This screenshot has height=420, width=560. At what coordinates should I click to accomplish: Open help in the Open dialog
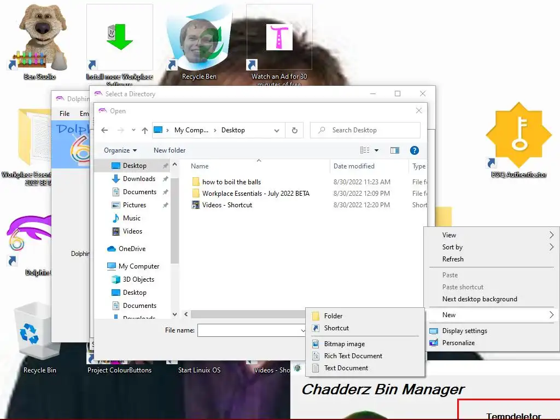(415, 150)
